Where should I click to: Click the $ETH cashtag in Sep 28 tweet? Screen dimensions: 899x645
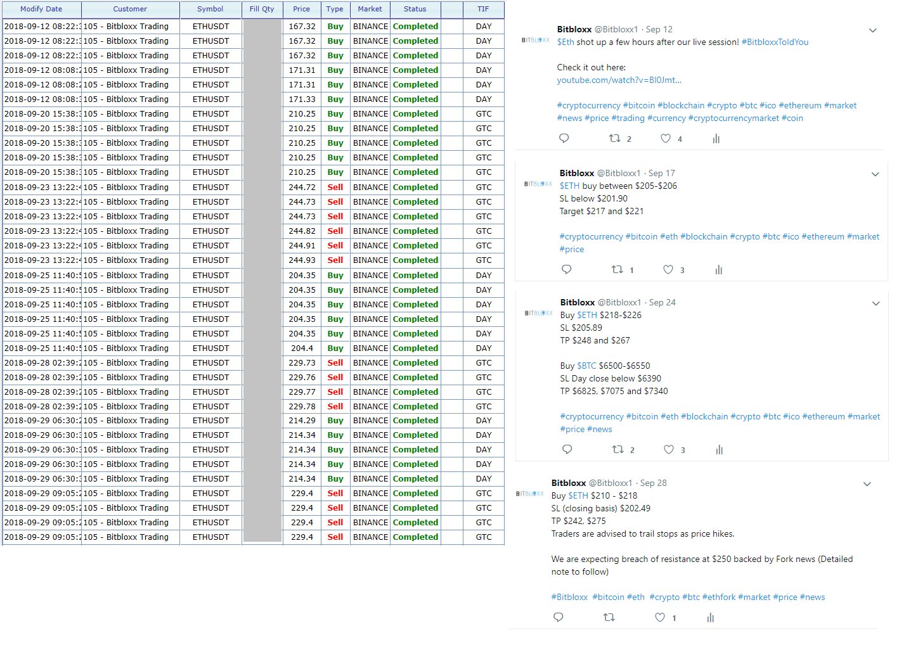click(578, 495)
